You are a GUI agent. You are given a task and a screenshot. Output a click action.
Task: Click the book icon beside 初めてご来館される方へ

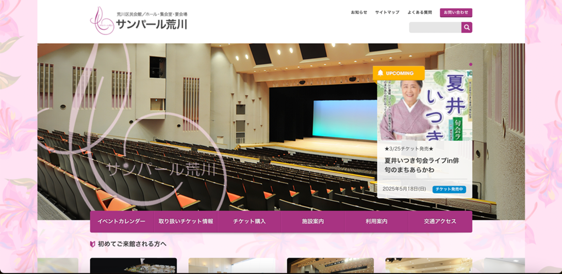pos(92,244)
